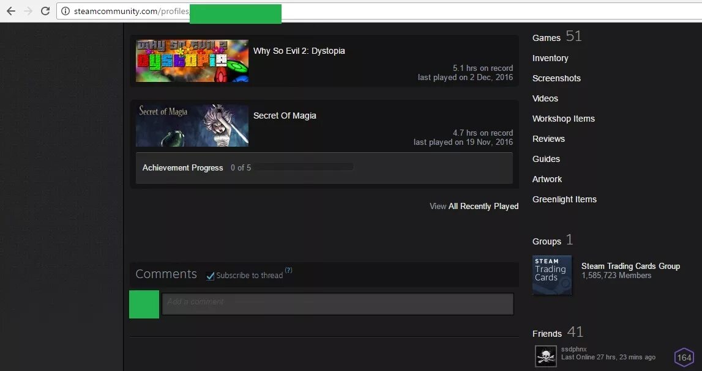This screenshot has width=702, height=371.
Task: Open Greenlight Items in sidebar
Action: [564, 199]
